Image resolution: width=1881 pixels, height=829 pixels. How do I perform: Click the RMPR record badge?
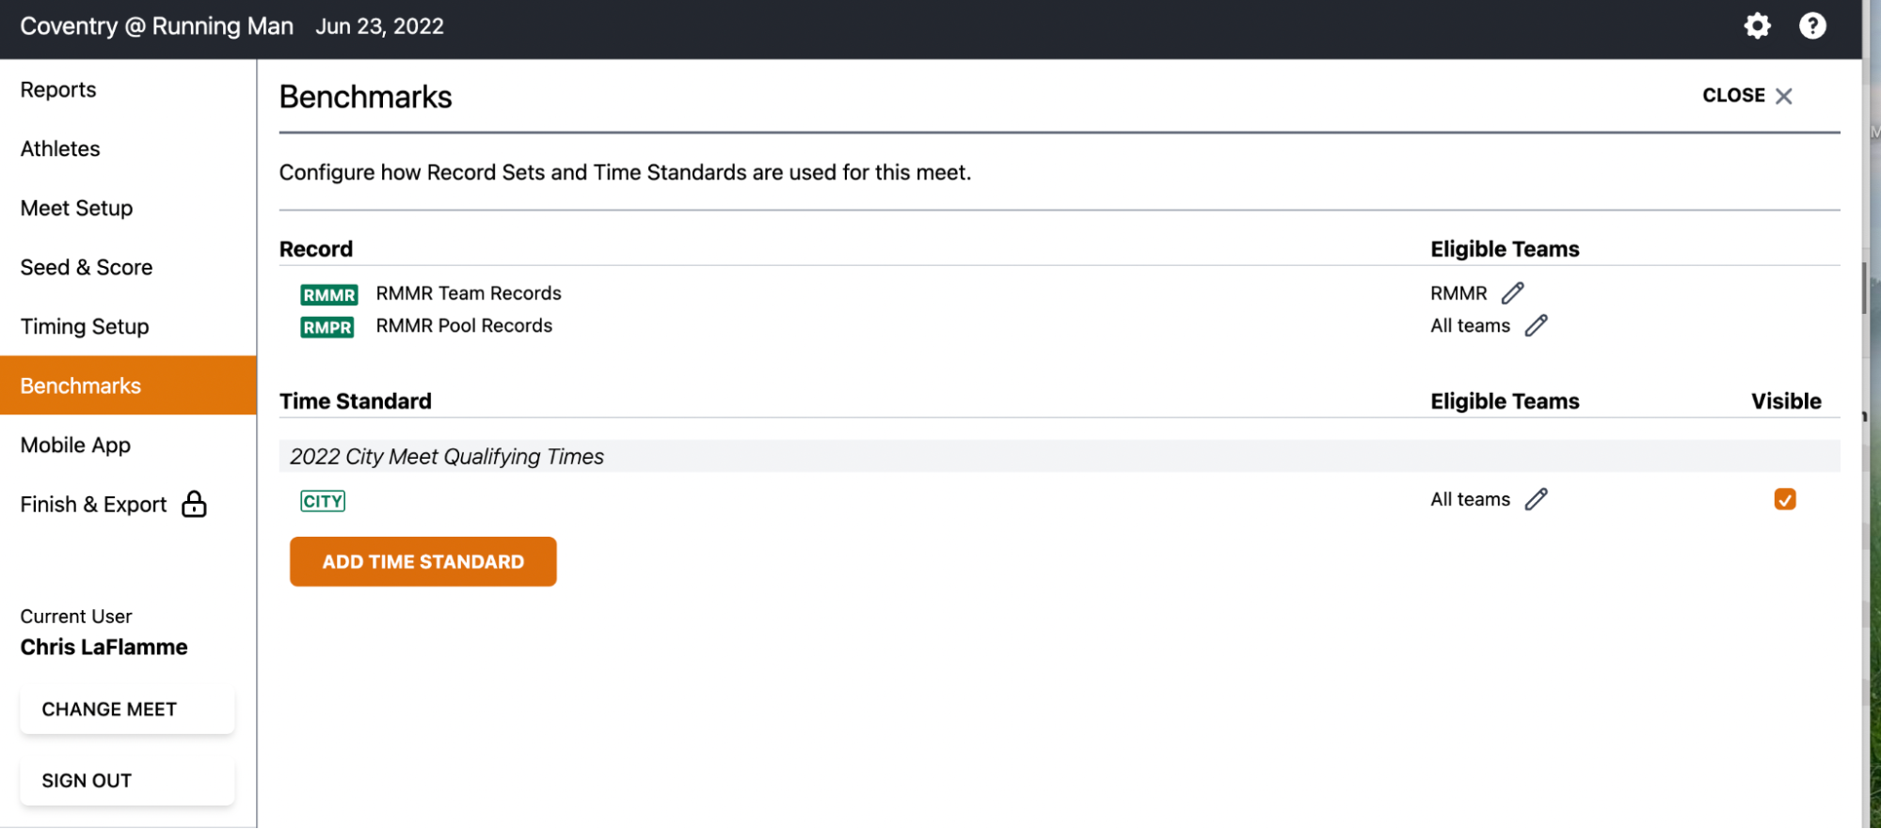327,327
